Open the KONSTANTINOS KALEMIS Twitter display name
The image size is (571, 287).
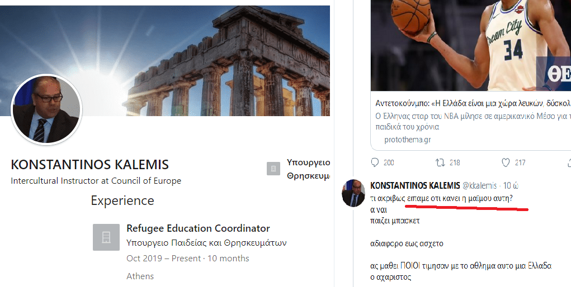pos(415,185)
